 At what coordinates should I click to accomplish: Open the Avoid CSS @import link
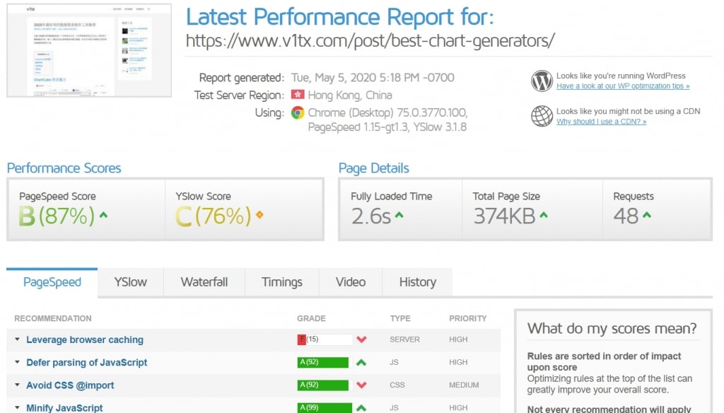[x=70, y=385]
